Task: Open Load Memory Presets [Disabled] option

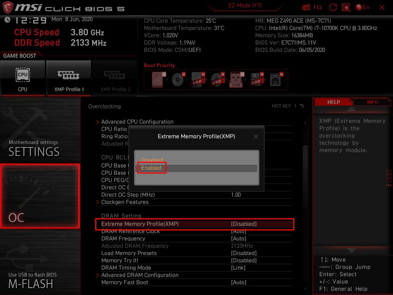Action: point(196,253)
